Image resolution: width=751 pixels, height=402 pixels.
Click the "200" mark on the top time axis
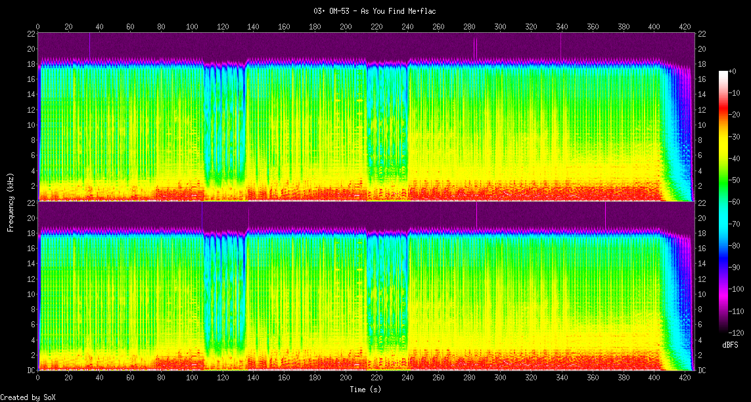tap(346, 27)
